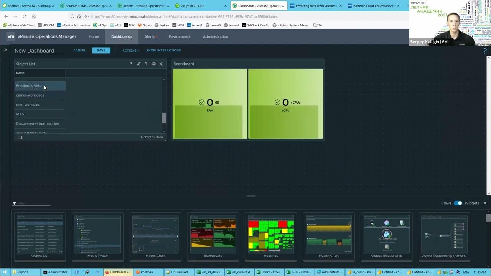Pick the Health Chart widget thumbnail

point(329,237)
